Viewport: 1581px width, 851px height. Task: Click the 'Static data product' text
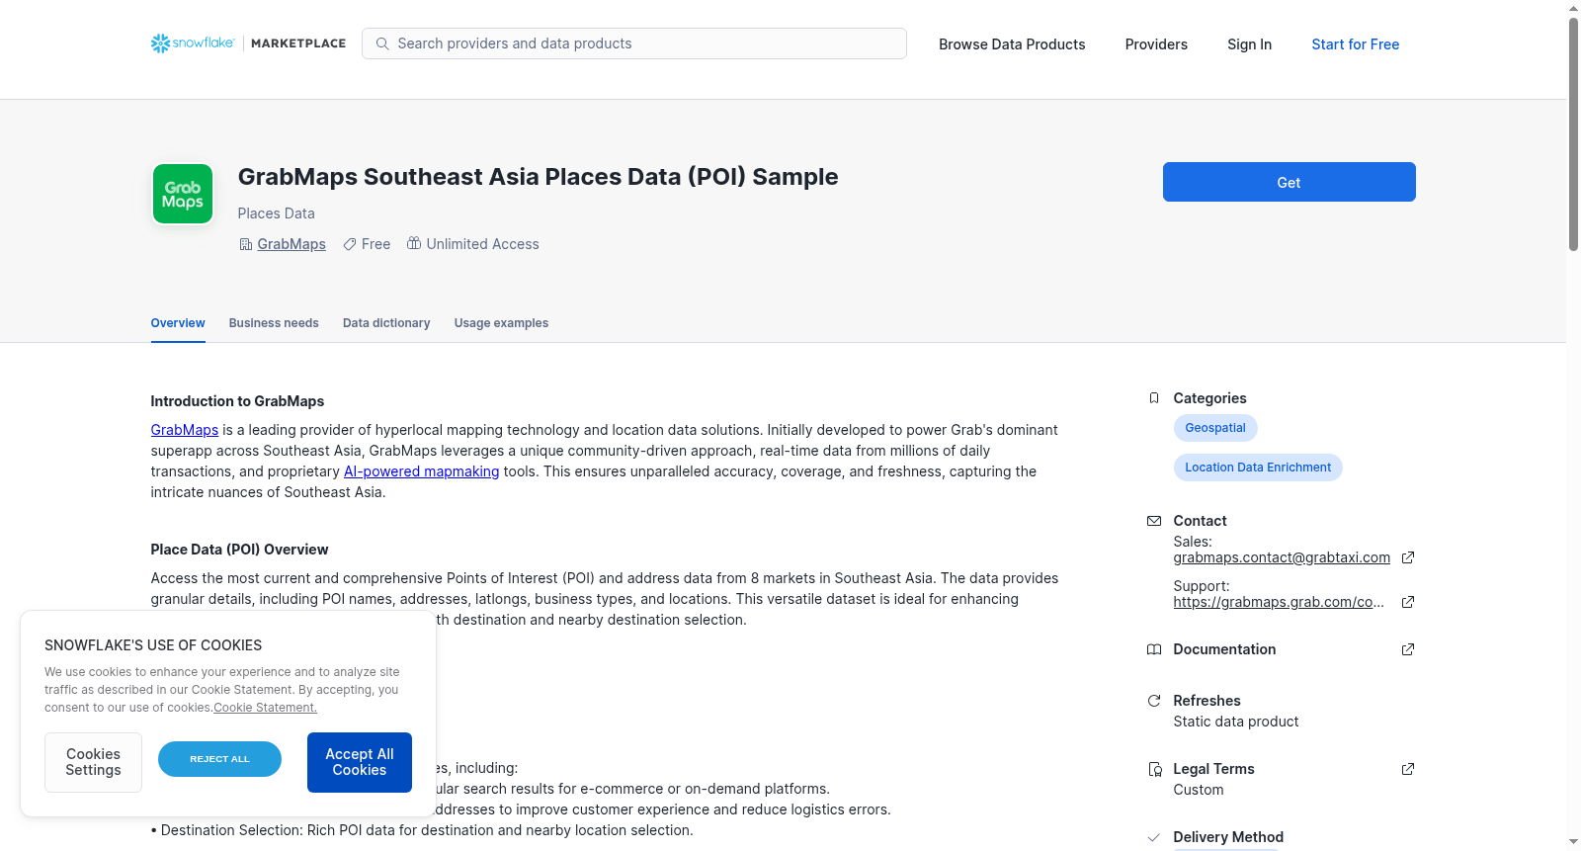point(1236,722)
